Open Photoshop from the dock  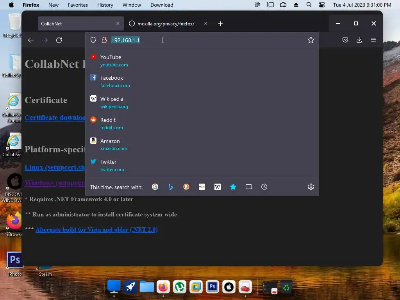click(x=212, y=287)
